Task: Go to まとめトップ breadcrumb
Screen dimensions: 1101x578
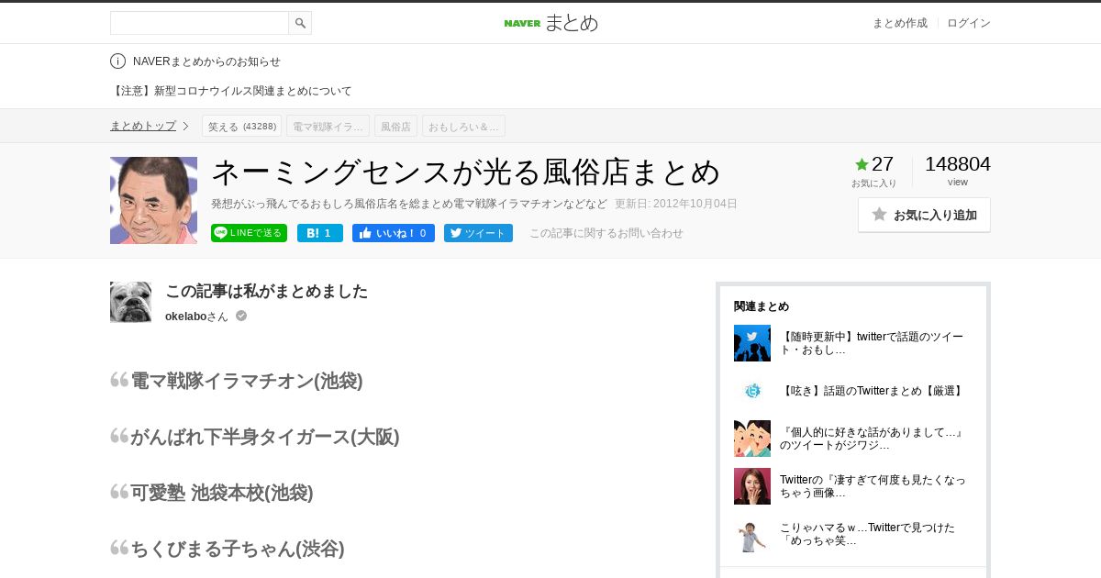Action: (143, 126)
